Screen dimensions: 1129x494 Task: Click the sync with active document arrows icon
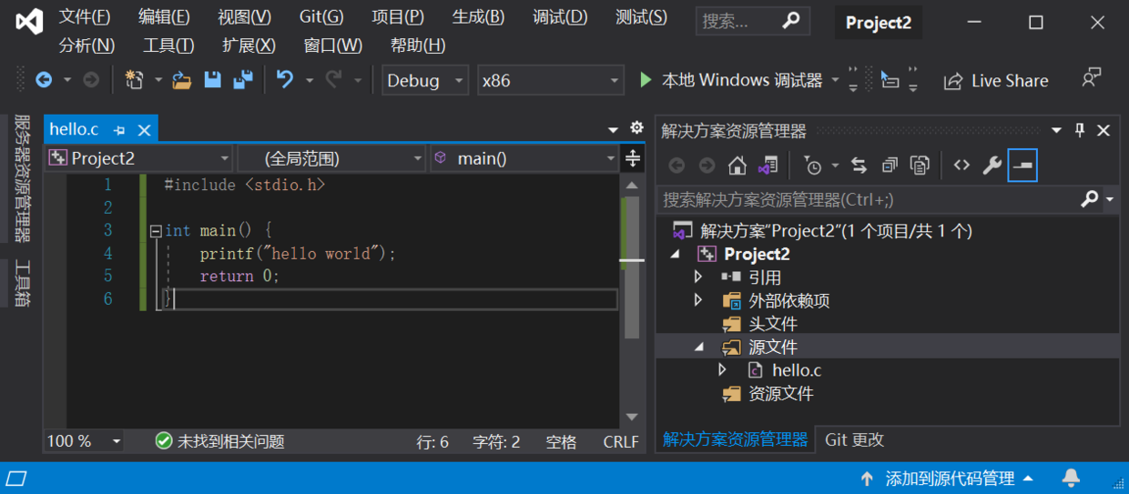pos(859,165)
